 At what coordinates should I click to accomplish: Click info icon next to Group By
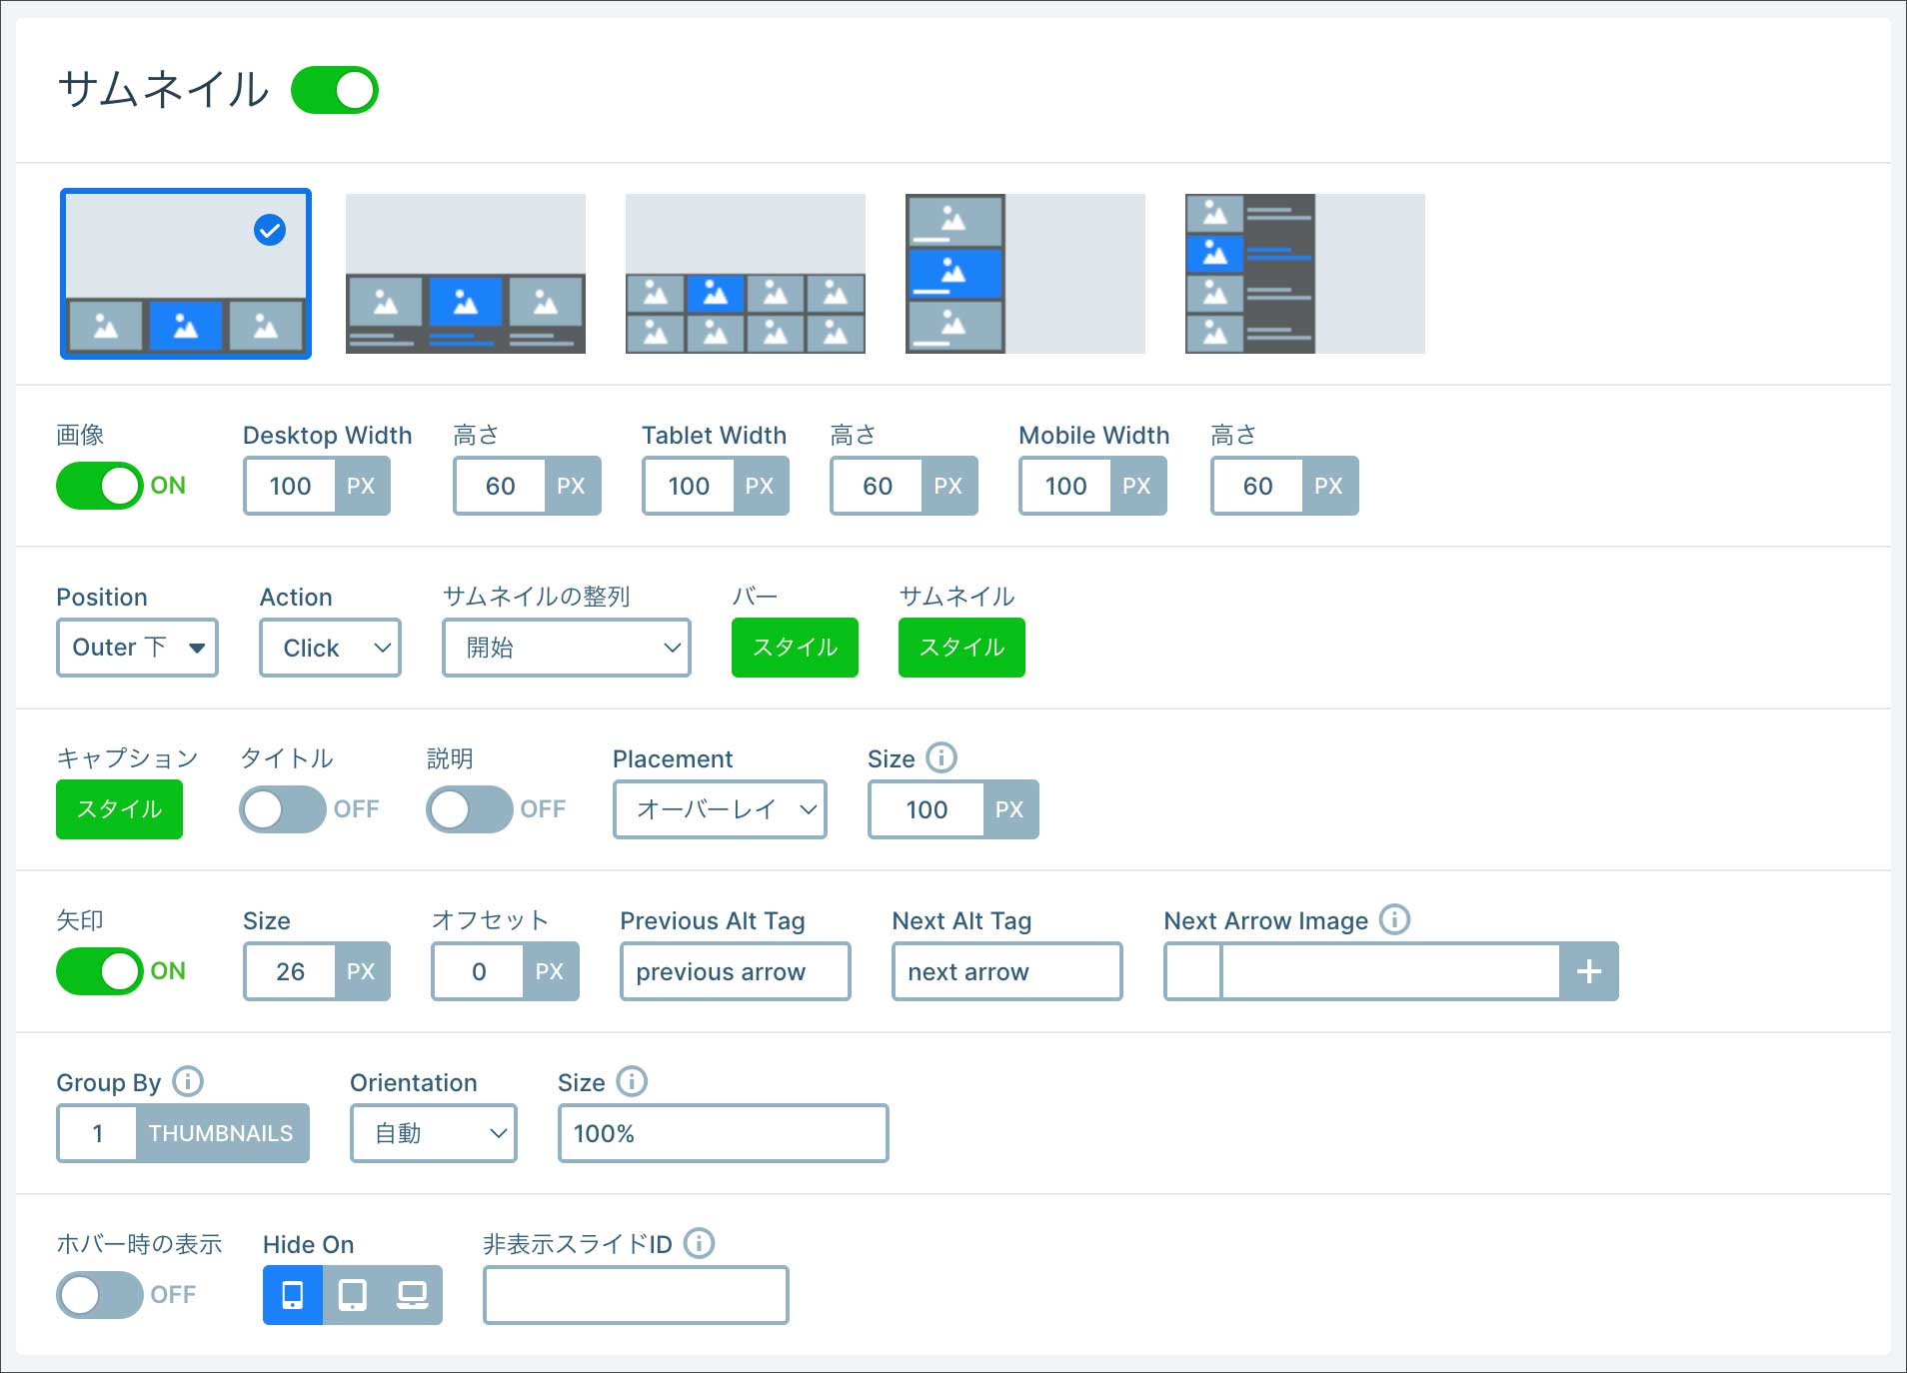188,1081
